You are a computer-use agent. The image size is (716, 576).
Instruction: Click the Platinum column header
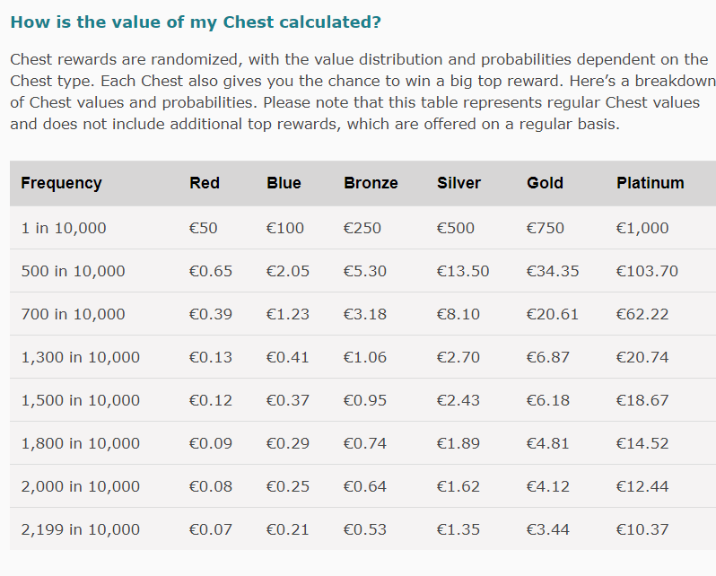coord(650,183)
